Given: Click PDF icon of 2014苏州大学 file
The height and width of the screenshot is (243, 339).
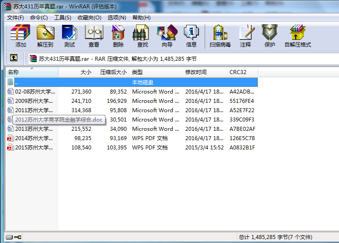Looking at the screenshot, I should click(x=10, y=138).
